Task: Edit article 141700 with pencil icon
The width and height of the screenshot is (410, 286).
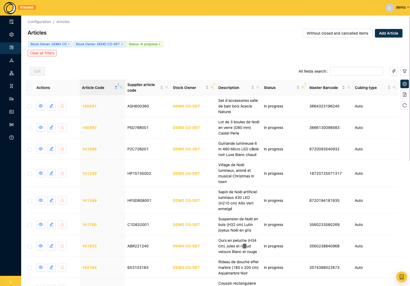Action: pyautogui.click(x=51, y=225)
